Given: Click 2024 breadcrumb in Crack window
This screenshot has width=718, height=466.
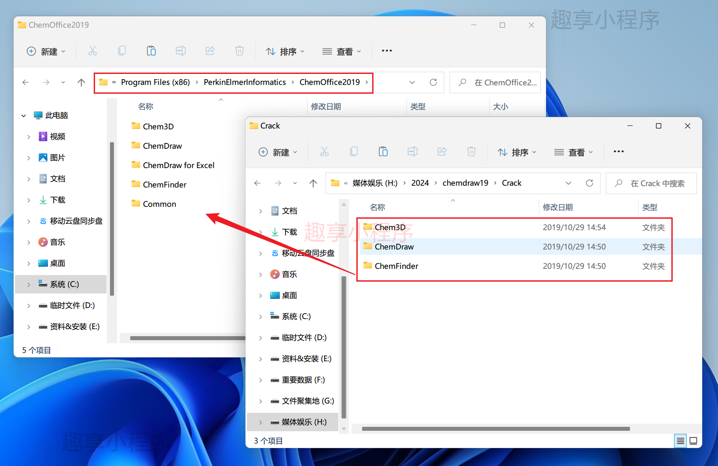Looking at the screenshot, I should click(x=420, y=183).
